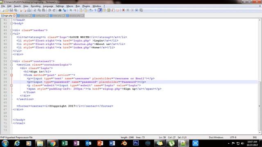Open the Encoding menu
Viewport: 262px width, 147px height.
tap(36, 6)
